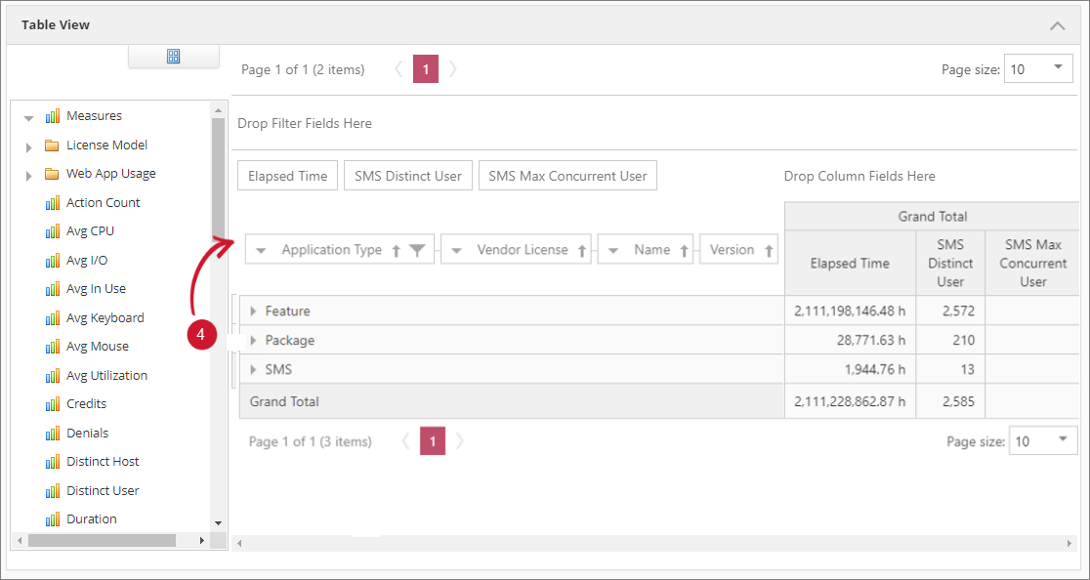Click the field list vertical scrollbar down arrow
Viewport: 1090px width, 580px height.
pyautogui.click(x=218, y=523)
